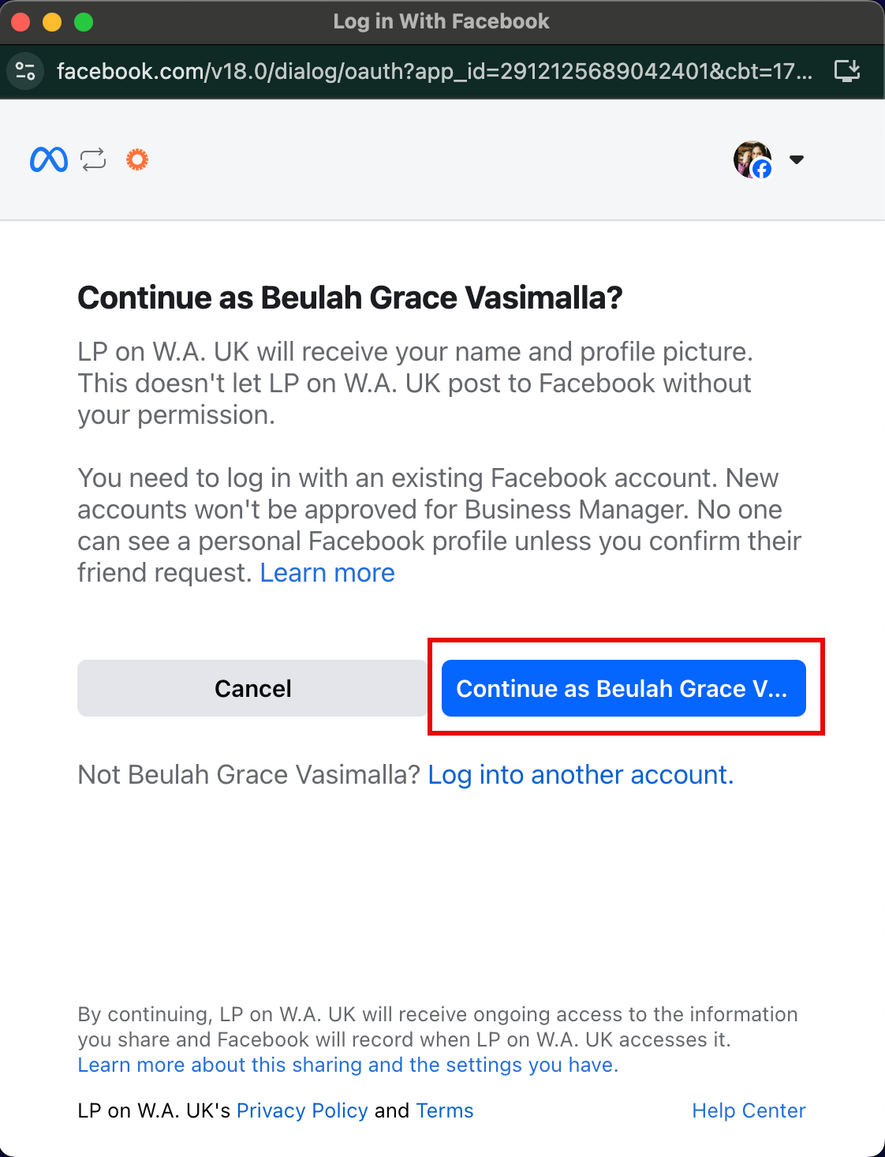Click the green fullscreen window button
This screenshot has height=1157, width=885.
tap(84, 22)
